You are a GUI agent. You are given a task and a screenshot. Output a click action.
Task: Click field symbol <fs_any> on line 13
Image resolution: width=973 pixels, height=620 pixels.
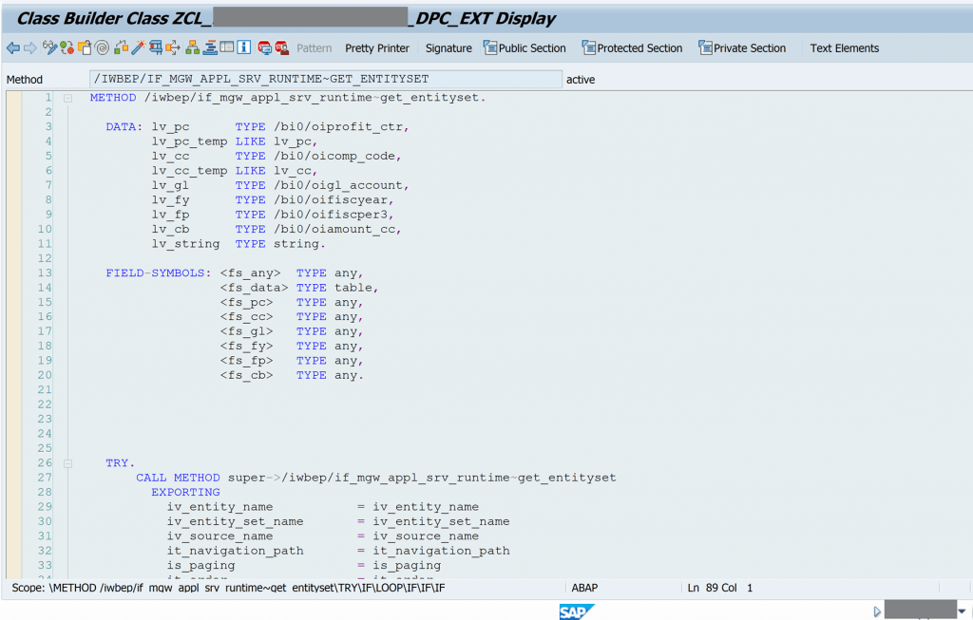(x=250, y=273)
